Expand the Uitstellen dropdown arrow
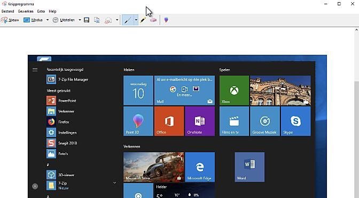 point(80,20)
